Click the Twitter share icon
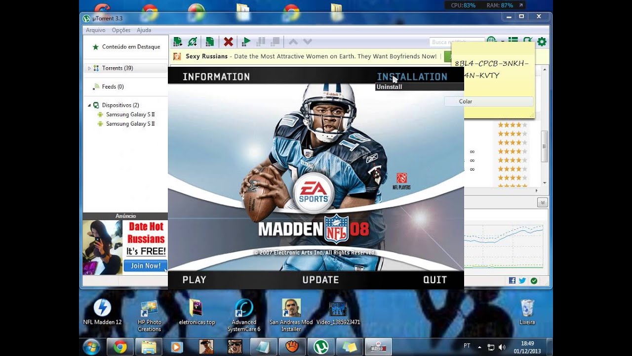The width and height of the screenshot is (632, 356). 522,280
